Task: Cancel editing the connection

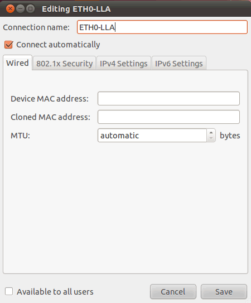Action: point(173,292)
